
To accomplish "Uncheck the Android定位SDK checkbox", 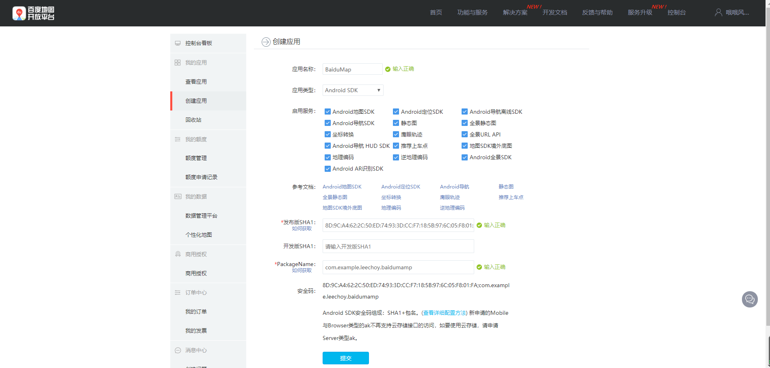I will (x=396, y=112).
